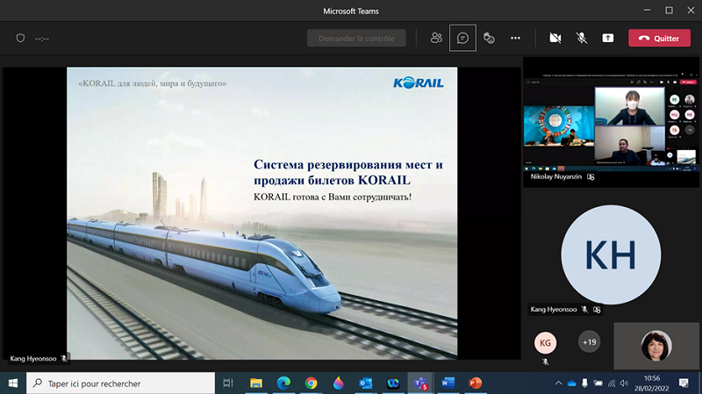Click the shield security icon
Screen dimensions: 702x394
(21, 39)
